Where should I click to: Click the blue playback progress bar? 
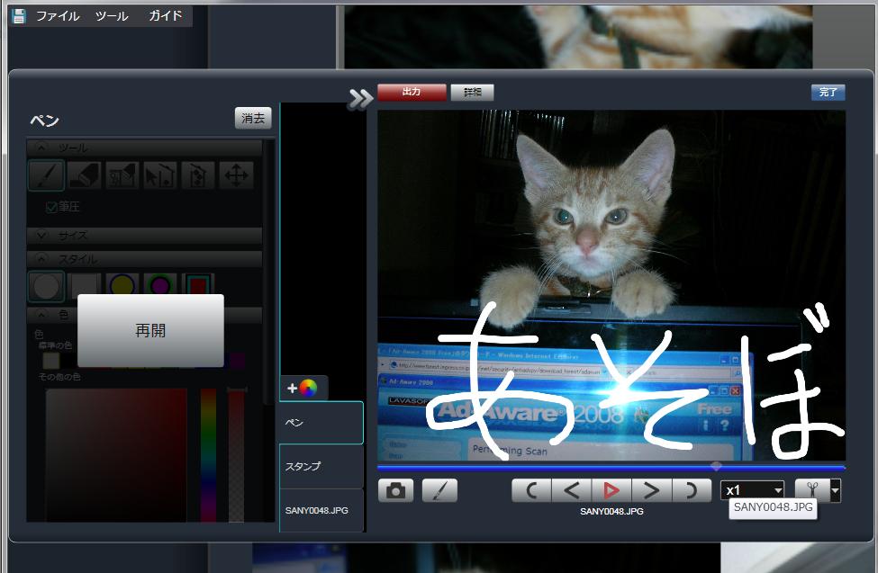[x=611, y=467]
